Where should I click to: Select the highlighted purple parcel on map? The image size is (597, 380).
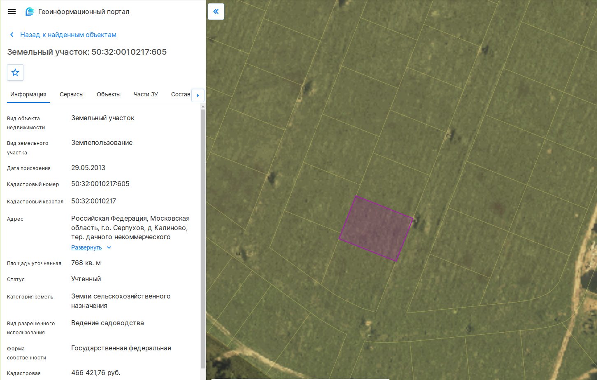tap(376, 228)
